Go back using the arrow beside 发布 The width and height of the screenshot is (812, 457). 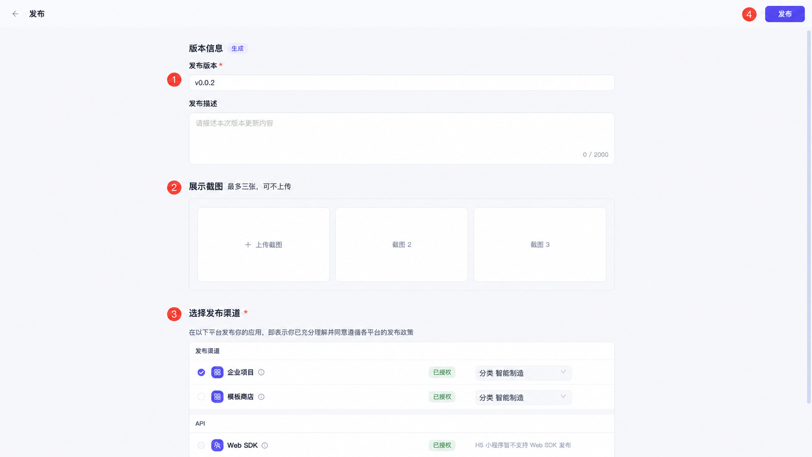coord(16,14)
